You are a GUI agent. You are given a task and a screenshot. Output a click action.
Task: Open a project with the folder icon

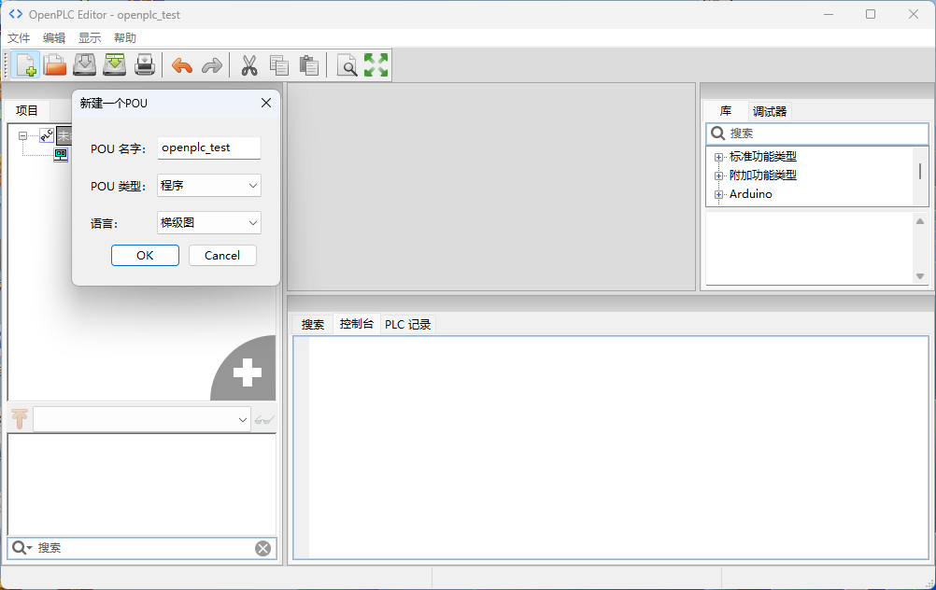tap(55, 65)
